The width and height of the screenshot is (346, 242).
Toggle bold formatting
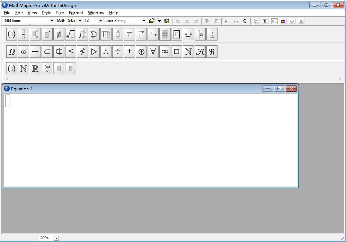(x=207, y=21)
